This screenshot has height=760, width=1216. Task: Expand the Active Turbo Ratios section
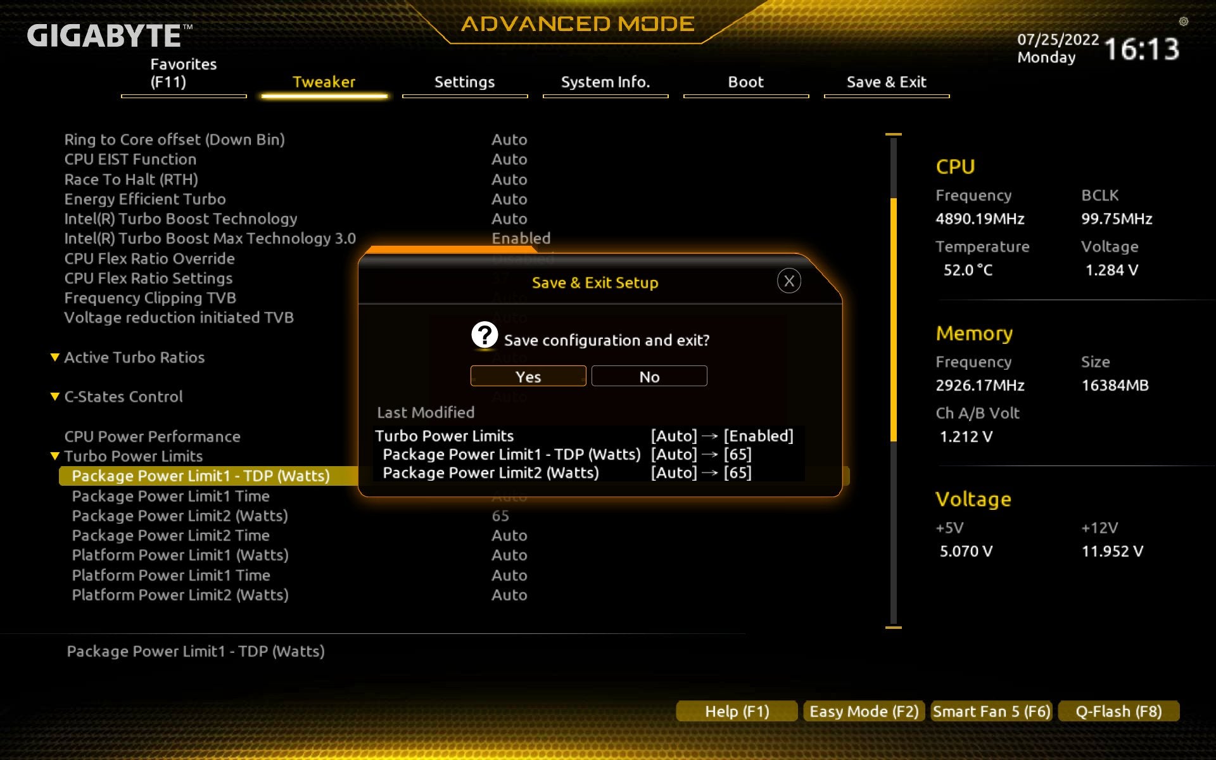[x=133, y=357]
